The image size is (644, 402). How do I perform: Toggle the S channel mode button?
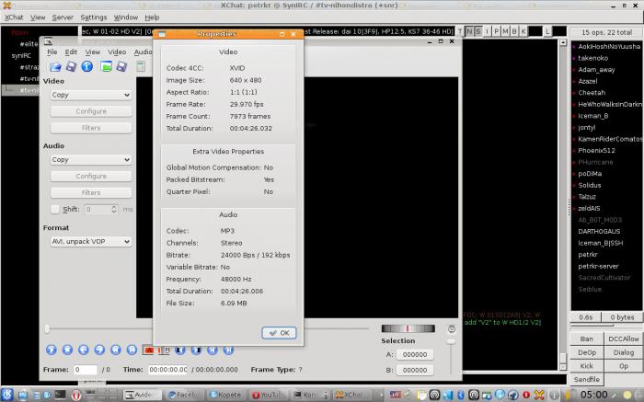pyautogui.click(x=478, y=31)
